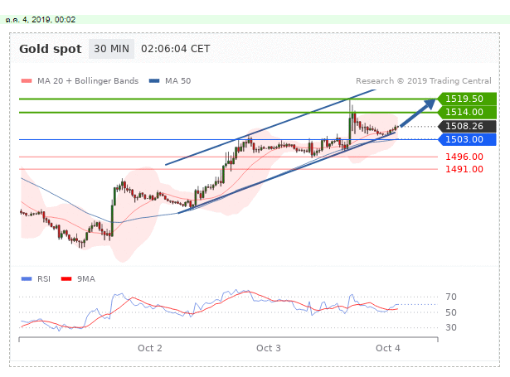Click the 1508.26 current price tag
The image size is (510, 377).
point(467,126)
